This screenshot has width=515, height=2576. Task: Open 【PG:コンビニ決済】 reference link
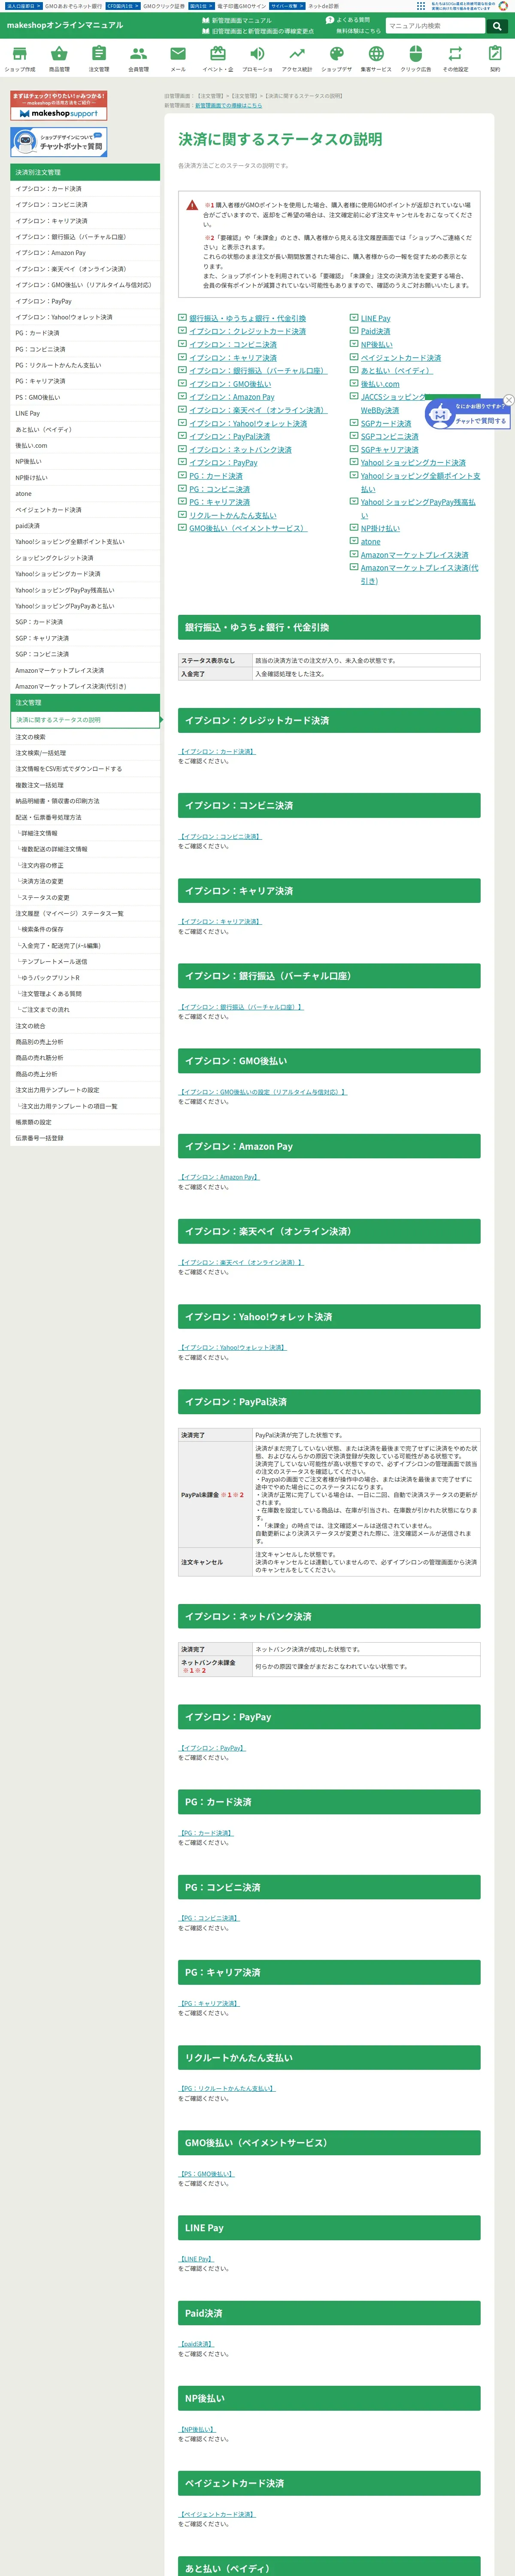point(209,1918)
